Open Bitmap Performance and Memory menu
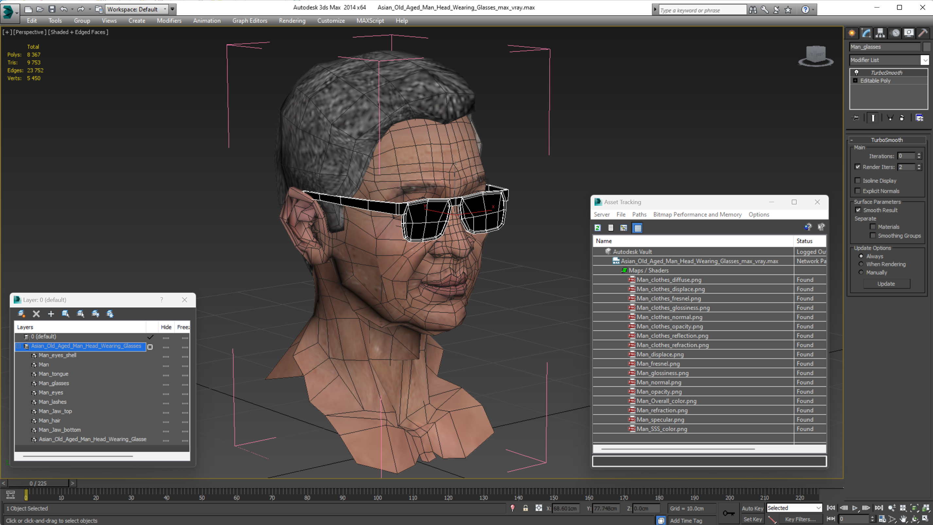 [697, 215]
